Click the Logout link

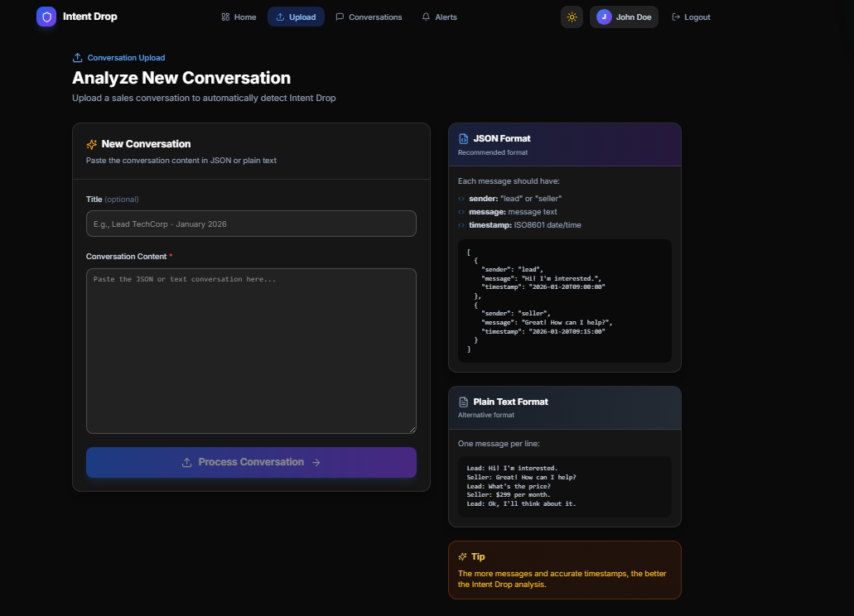(x=691, y=17)
